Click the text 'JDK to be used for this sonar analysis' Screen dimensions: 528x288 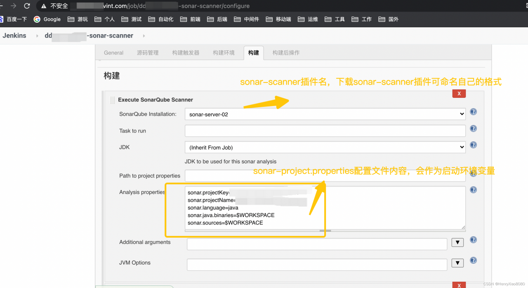click(x=231, y=161)
